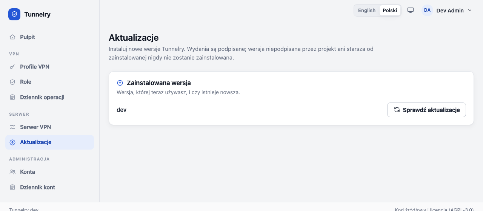Click Sprawdź aktualizacje button
Image resolution: width=483 pixels, height=211 pixels.
click(426, 110)
